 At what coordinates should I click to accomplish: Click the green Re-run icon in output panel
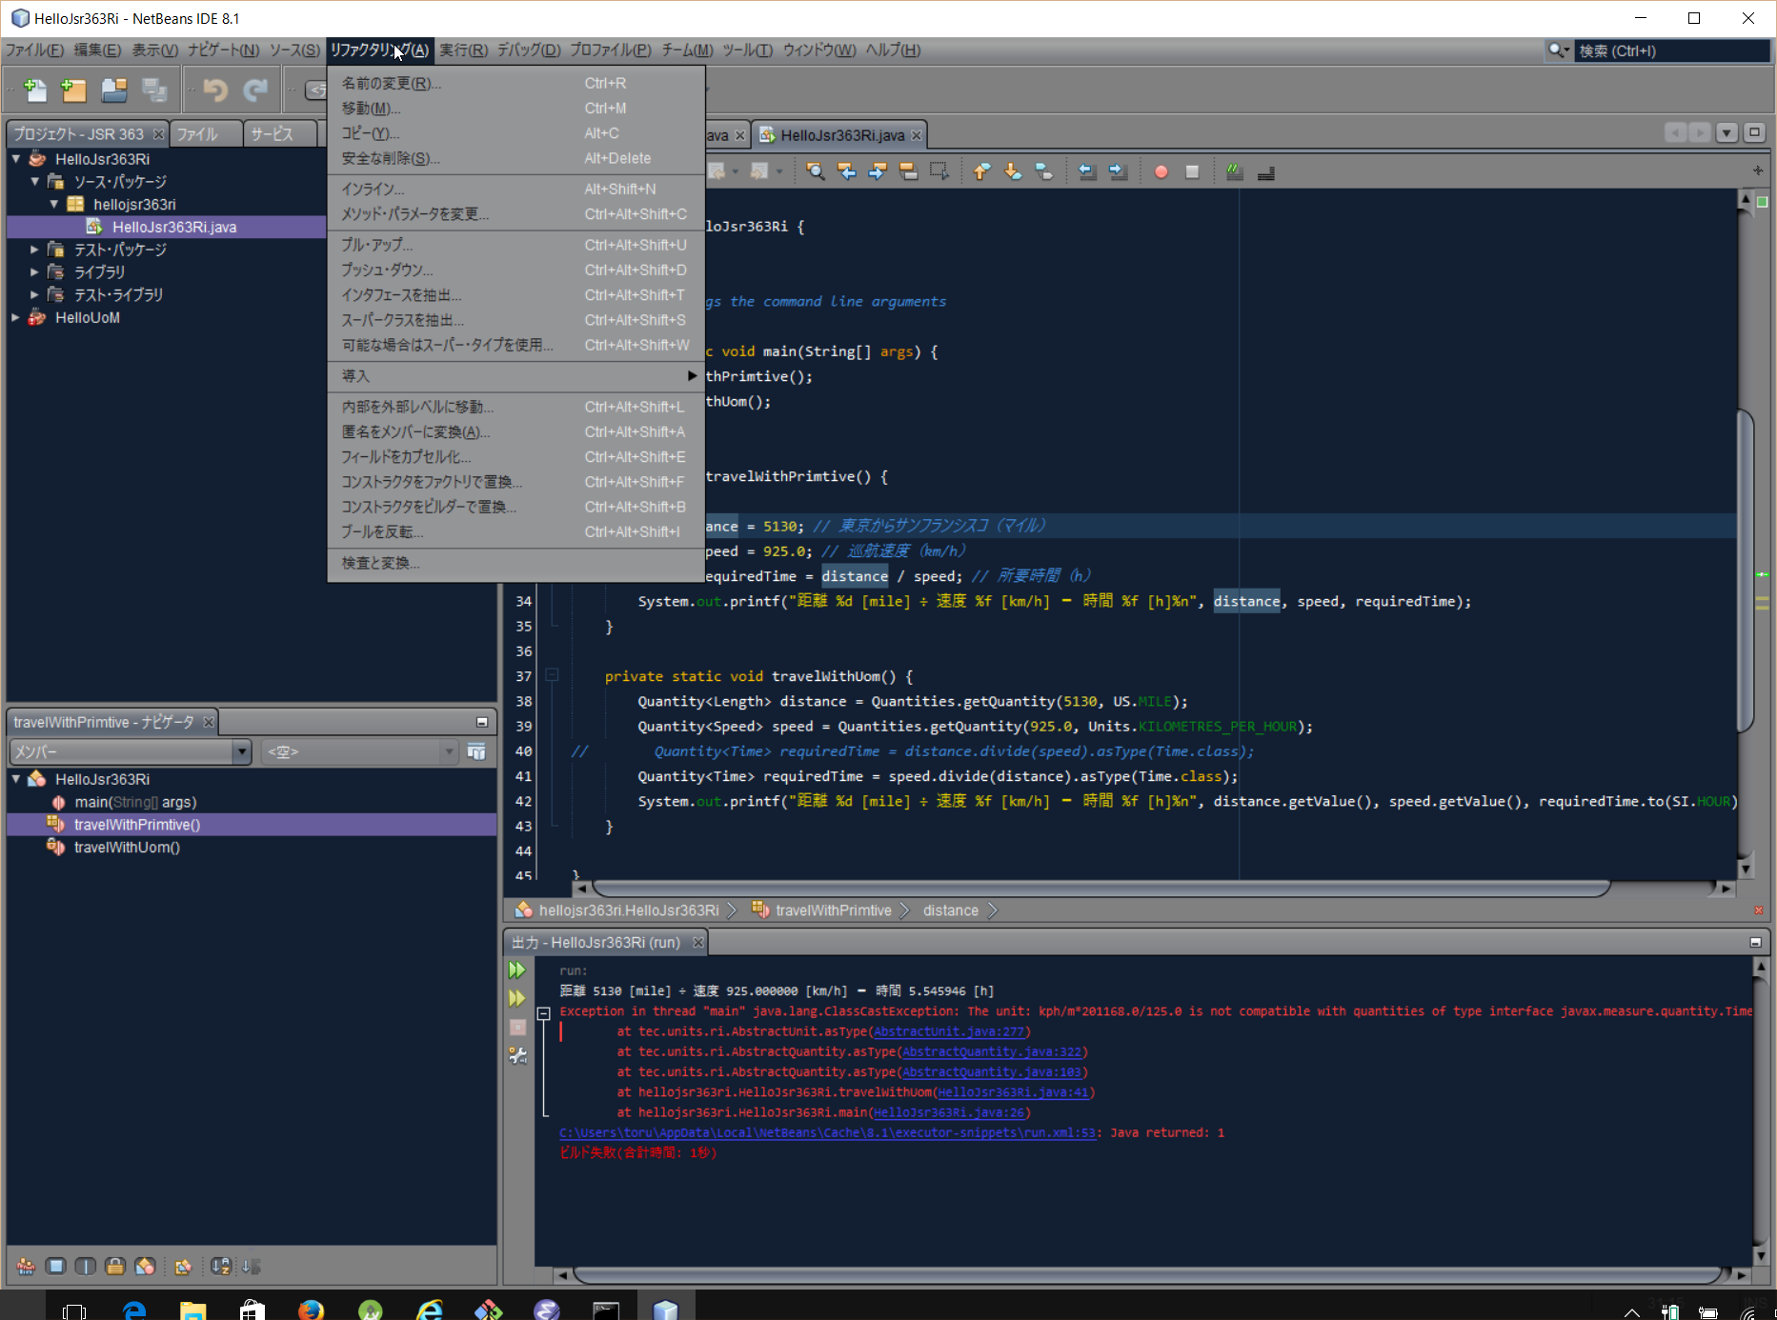click(x=517, y=970)
